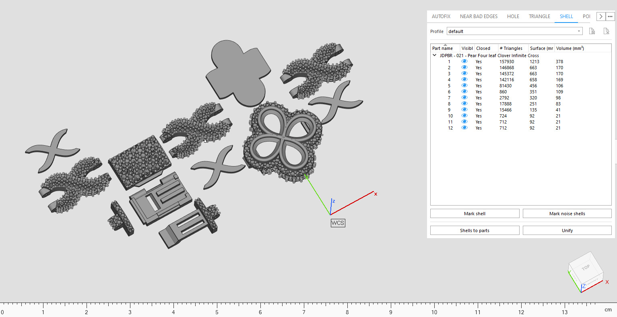Sort by Visibl column header
The width and height of the screenshot is (617, 317).
(467, 48)
